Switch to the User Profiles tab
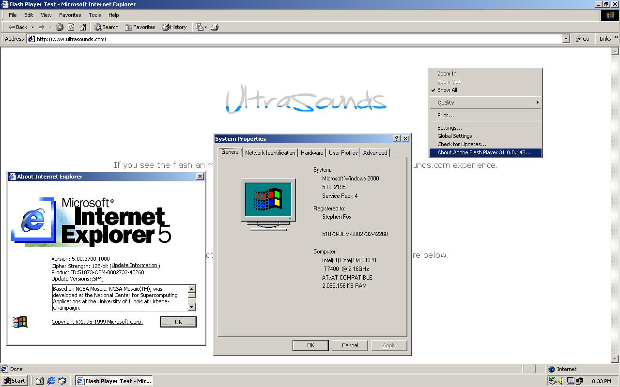The width and height of the screenshot is (620, 387). pos(343,152)
